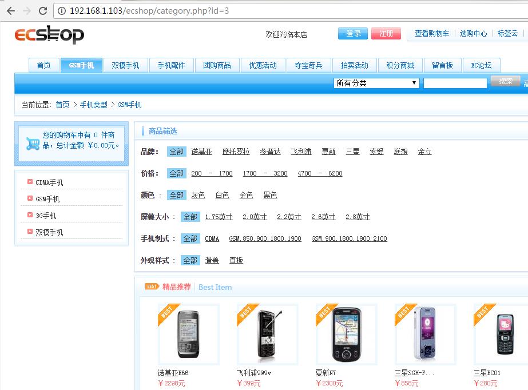Click the ECShop logo
528x390 pixels.
coord(49,34)
